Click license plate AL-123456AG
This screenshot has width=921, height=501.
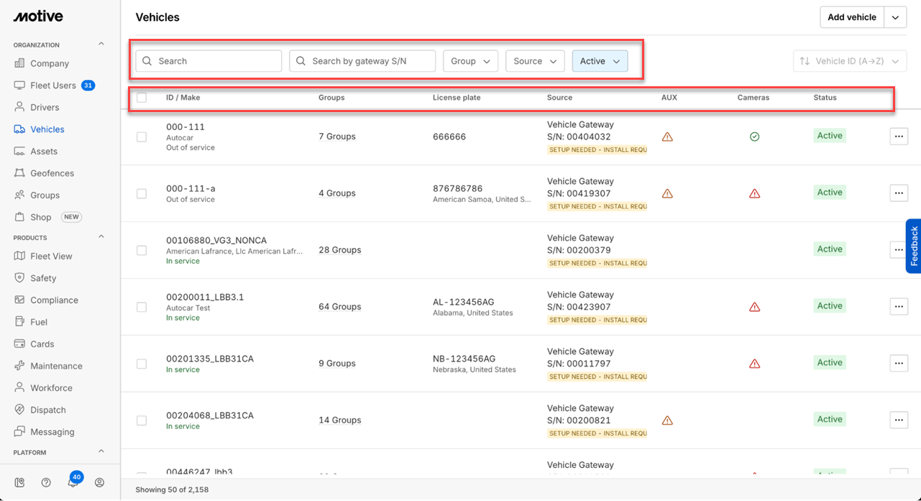464,302
